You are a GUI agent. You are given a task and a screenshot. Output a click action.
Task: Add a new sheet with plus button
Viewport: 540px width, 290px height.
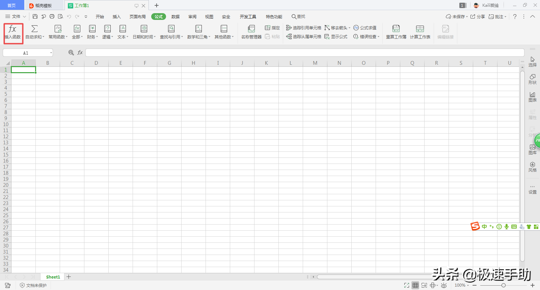[x=69, y=277]
